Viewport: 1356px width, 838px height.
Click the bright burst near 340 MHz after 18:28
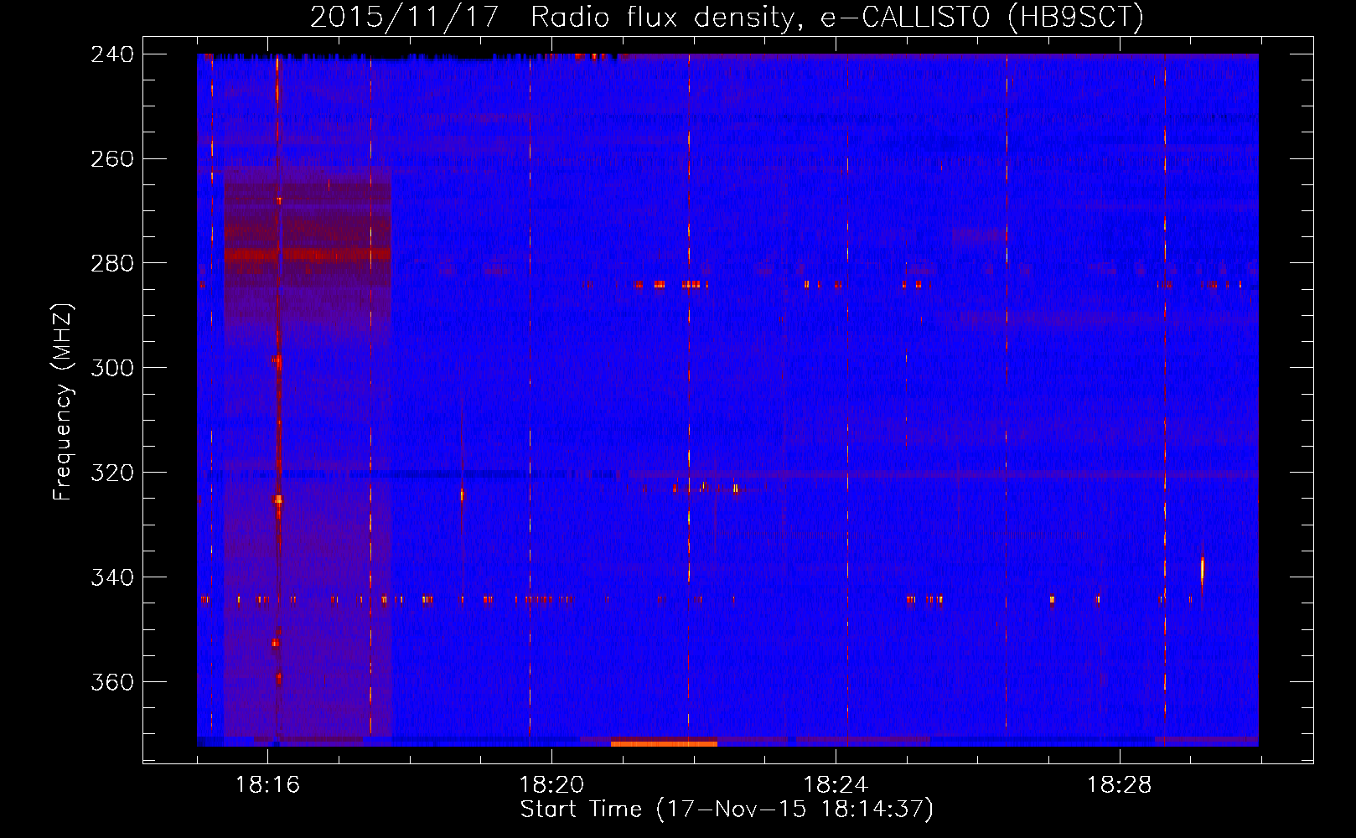1203,571
